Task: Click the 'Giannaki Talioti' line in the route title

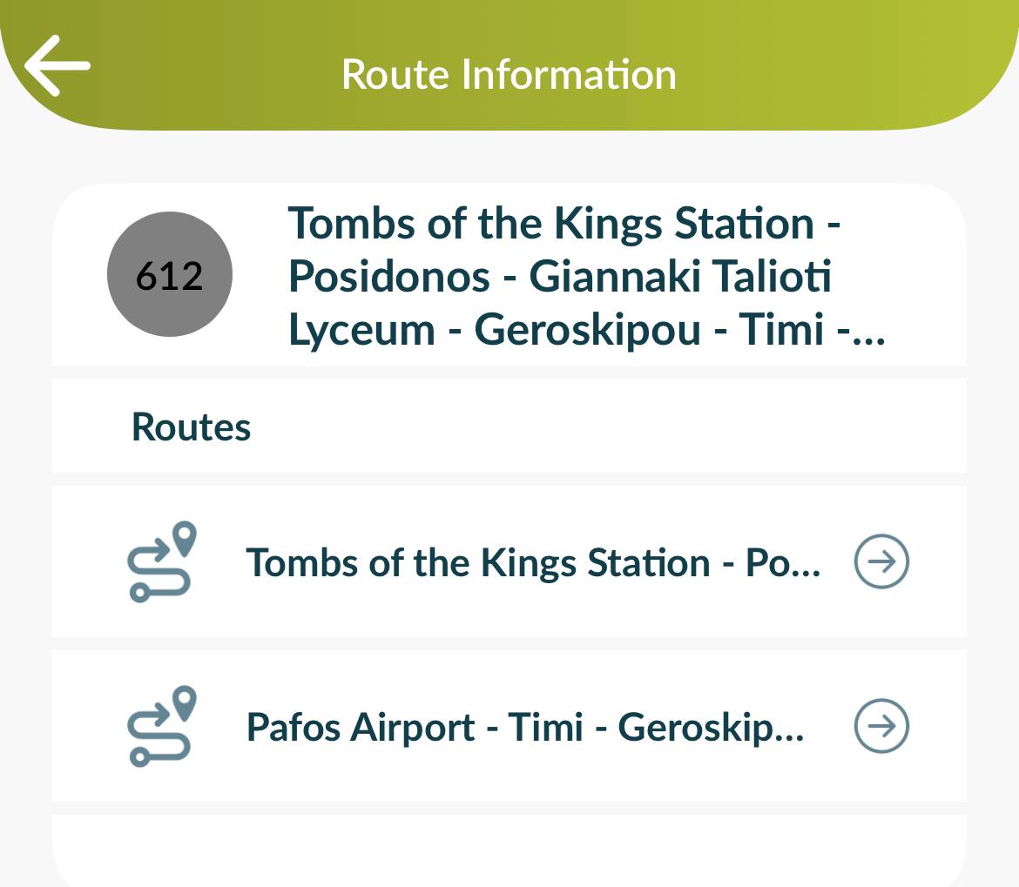Action: 679,277
